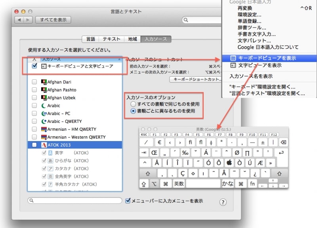Click the ATOK 2013 icon in the list
The height and width of the screenshot is (228, 317).
tap(44, 145)
